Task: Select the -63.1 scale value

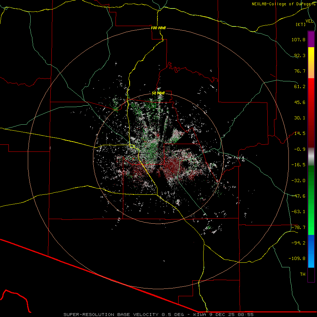Action: [298, 212]
